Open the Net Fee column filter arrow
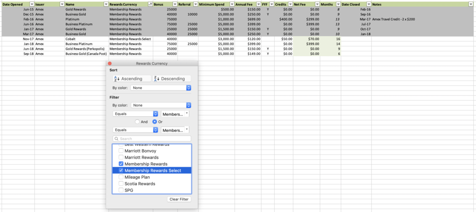The width and height of the screenshot is (476, 212). pos(317,4)
